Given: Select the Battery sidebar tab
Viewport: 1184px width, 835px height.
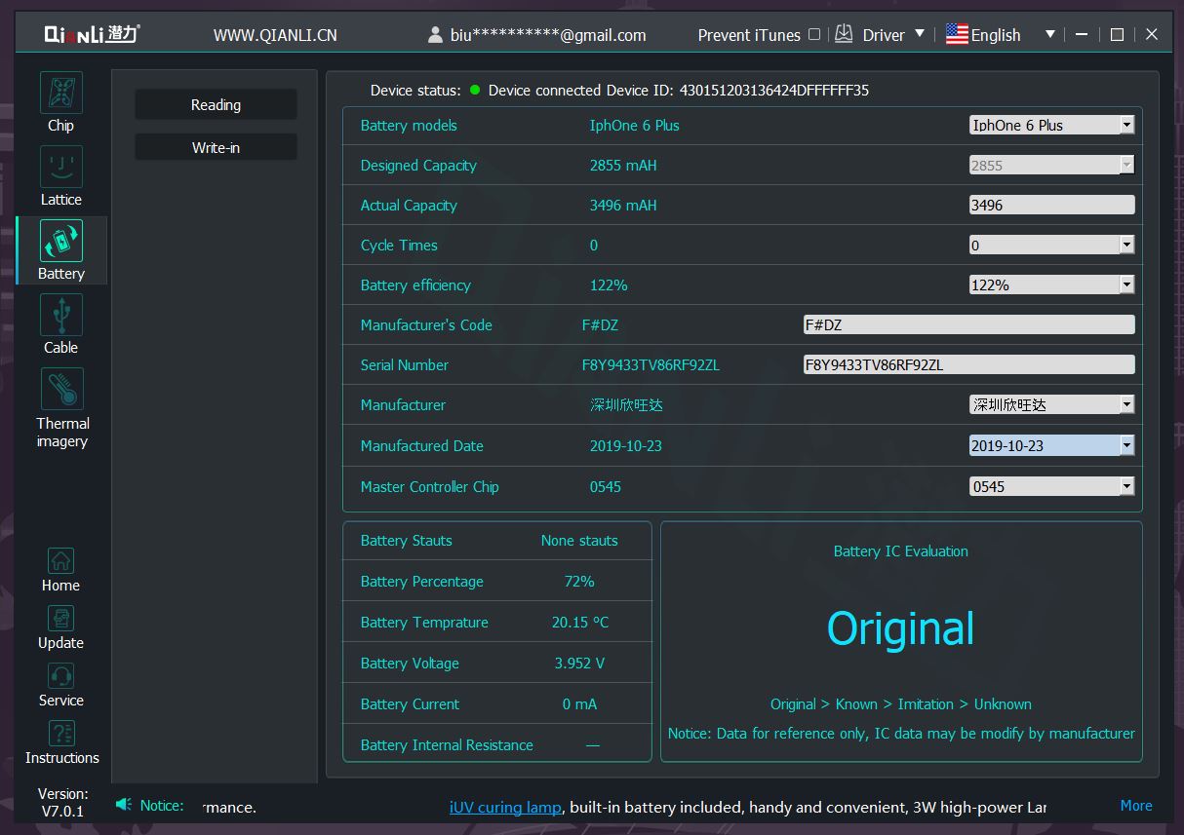Looking at the screenshot, I should (x=61, y=250).
